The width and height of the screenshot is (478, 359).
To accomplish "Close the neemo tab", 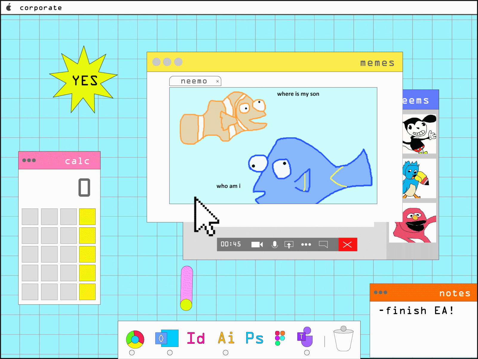I will pos(217,81).
